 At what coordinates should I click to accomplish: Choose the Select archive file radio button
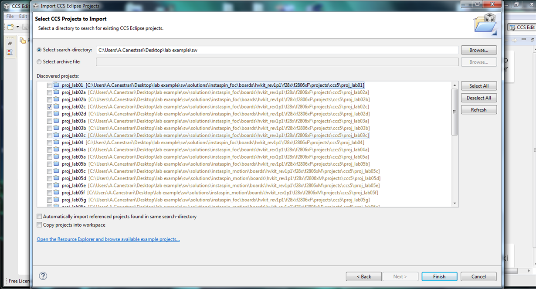click(39, 62)
